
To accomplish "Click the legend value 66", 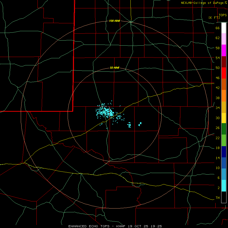I will [218, 28].
